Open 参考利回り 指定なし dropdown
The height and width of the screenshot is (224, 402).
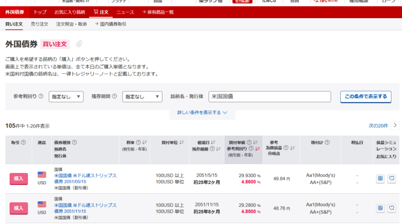click(x=66, y=96)
